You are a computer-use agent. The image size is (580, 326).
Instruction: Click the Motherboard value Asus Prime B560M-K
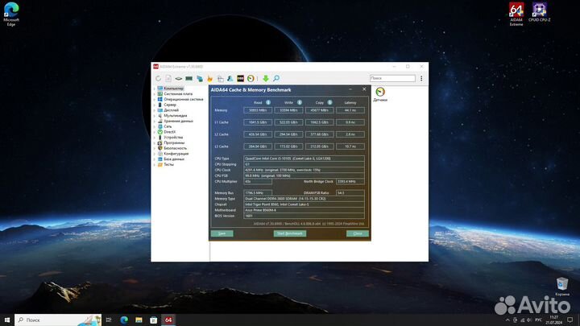coord(304,210)
